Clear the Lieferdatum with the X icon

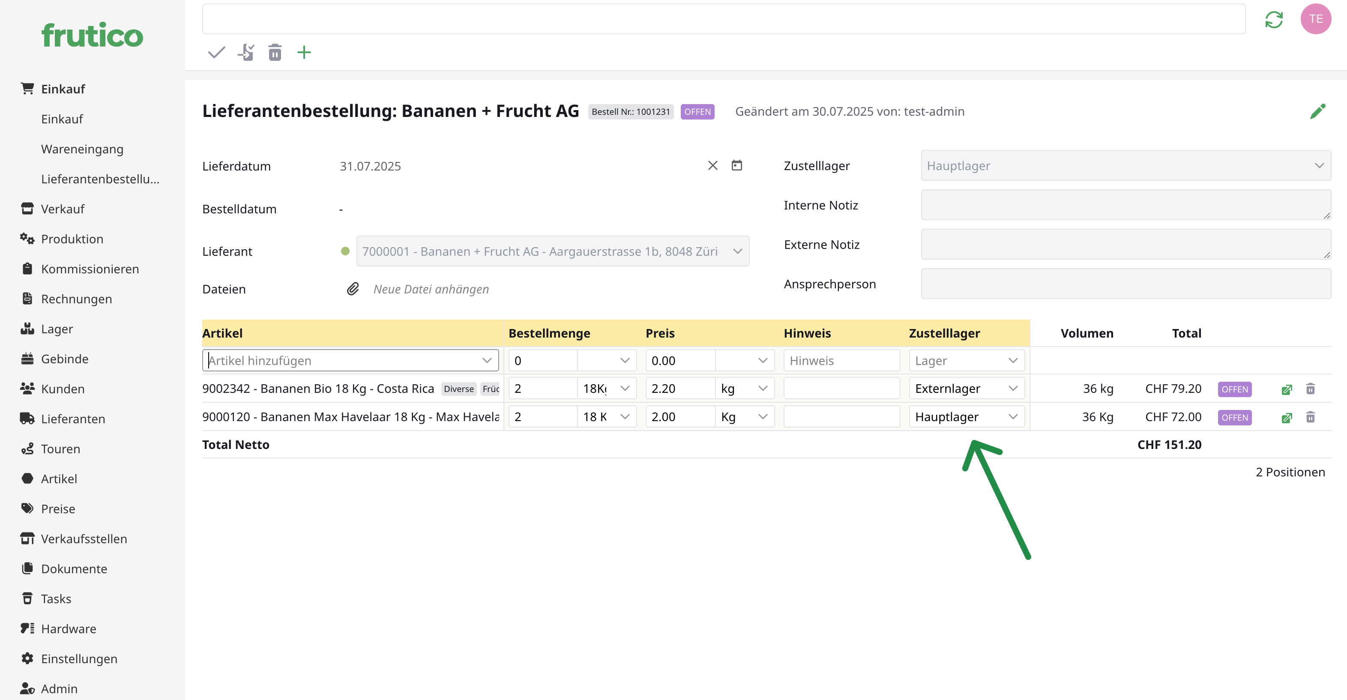click(x=712, y=166)
